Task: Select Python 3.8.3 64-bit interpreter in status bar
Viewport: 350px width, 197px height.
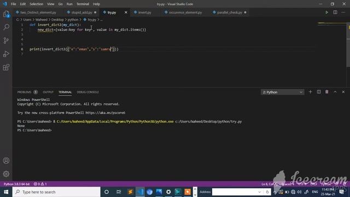Action: coord(16,184)
